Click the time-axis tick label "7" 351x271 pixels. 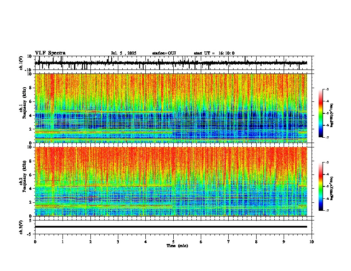point(229,242)
